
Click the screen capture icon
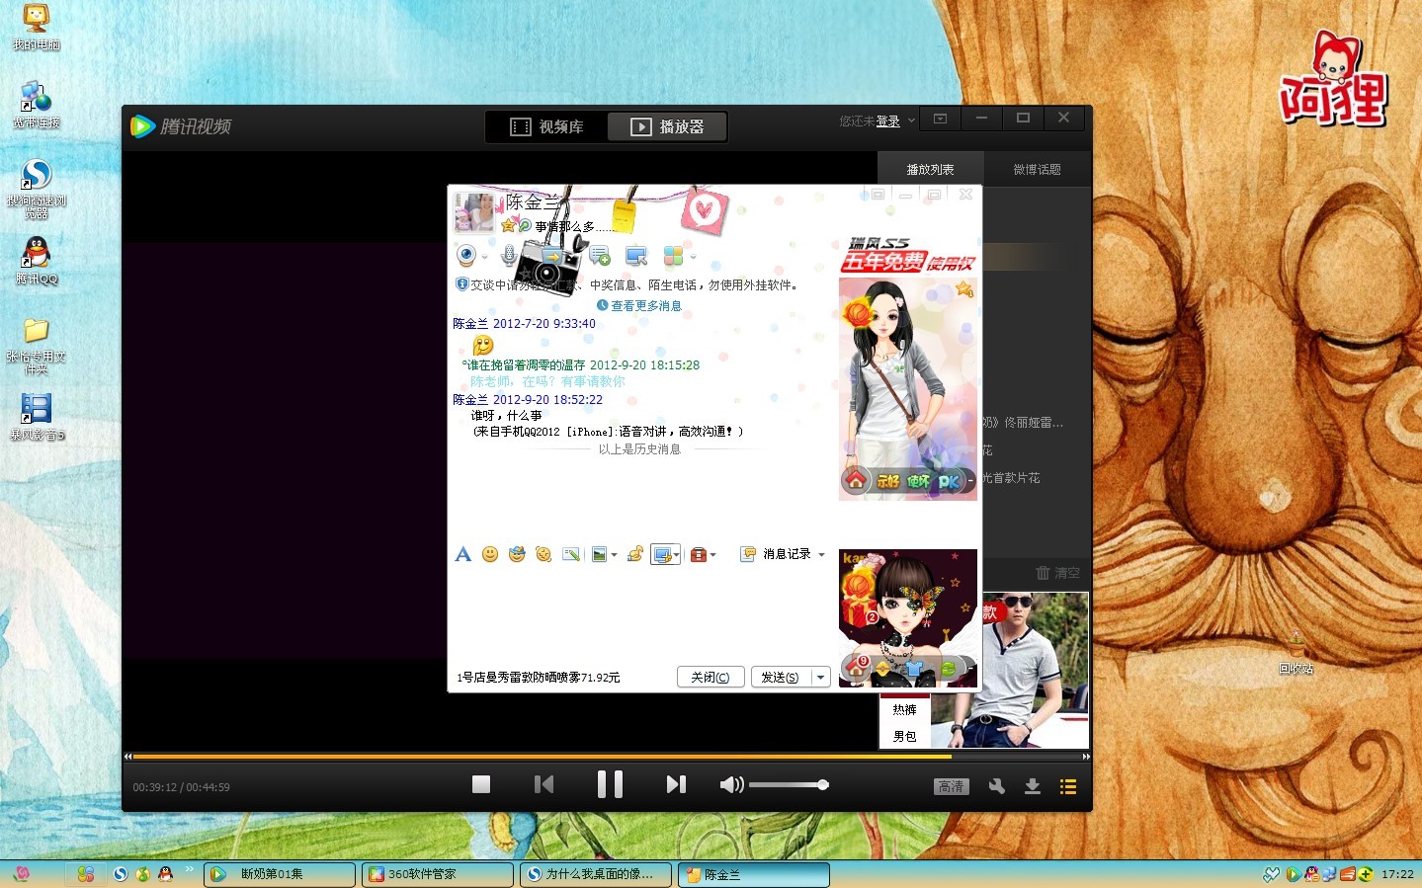[x=661, y=554]
